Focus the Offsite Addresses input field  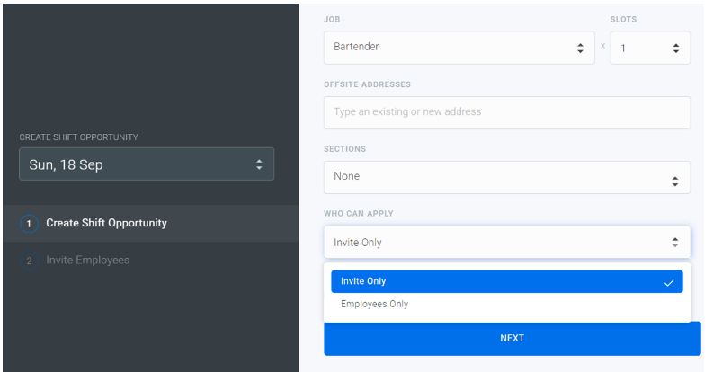click(x=506, y=112)
